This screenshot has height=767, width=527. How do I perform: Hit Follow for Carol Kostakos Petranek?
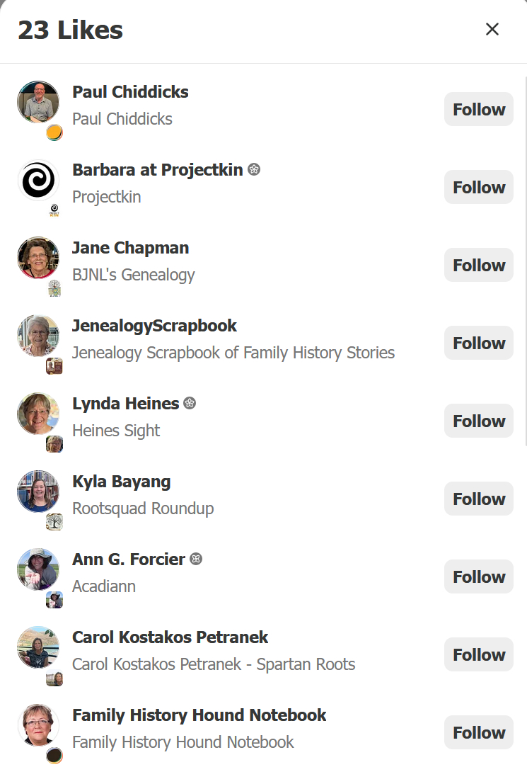point(479,655)
